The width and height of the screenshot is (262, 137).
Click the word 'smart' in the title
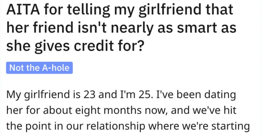point(199,28)
